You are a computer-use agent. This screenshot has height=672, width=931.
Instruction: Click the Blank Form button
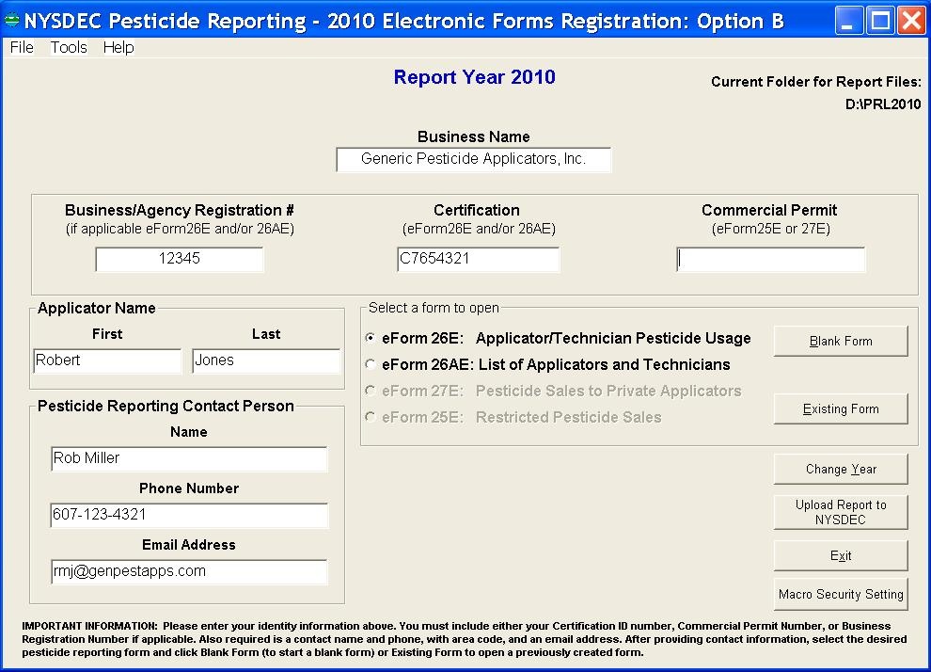841,341
